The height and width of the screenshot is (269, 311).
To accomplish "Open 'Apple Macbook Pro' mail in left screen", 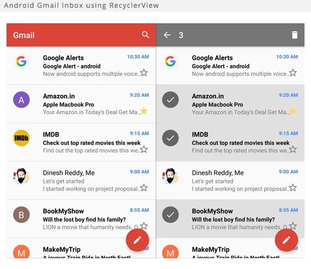I will coord(81,104).
